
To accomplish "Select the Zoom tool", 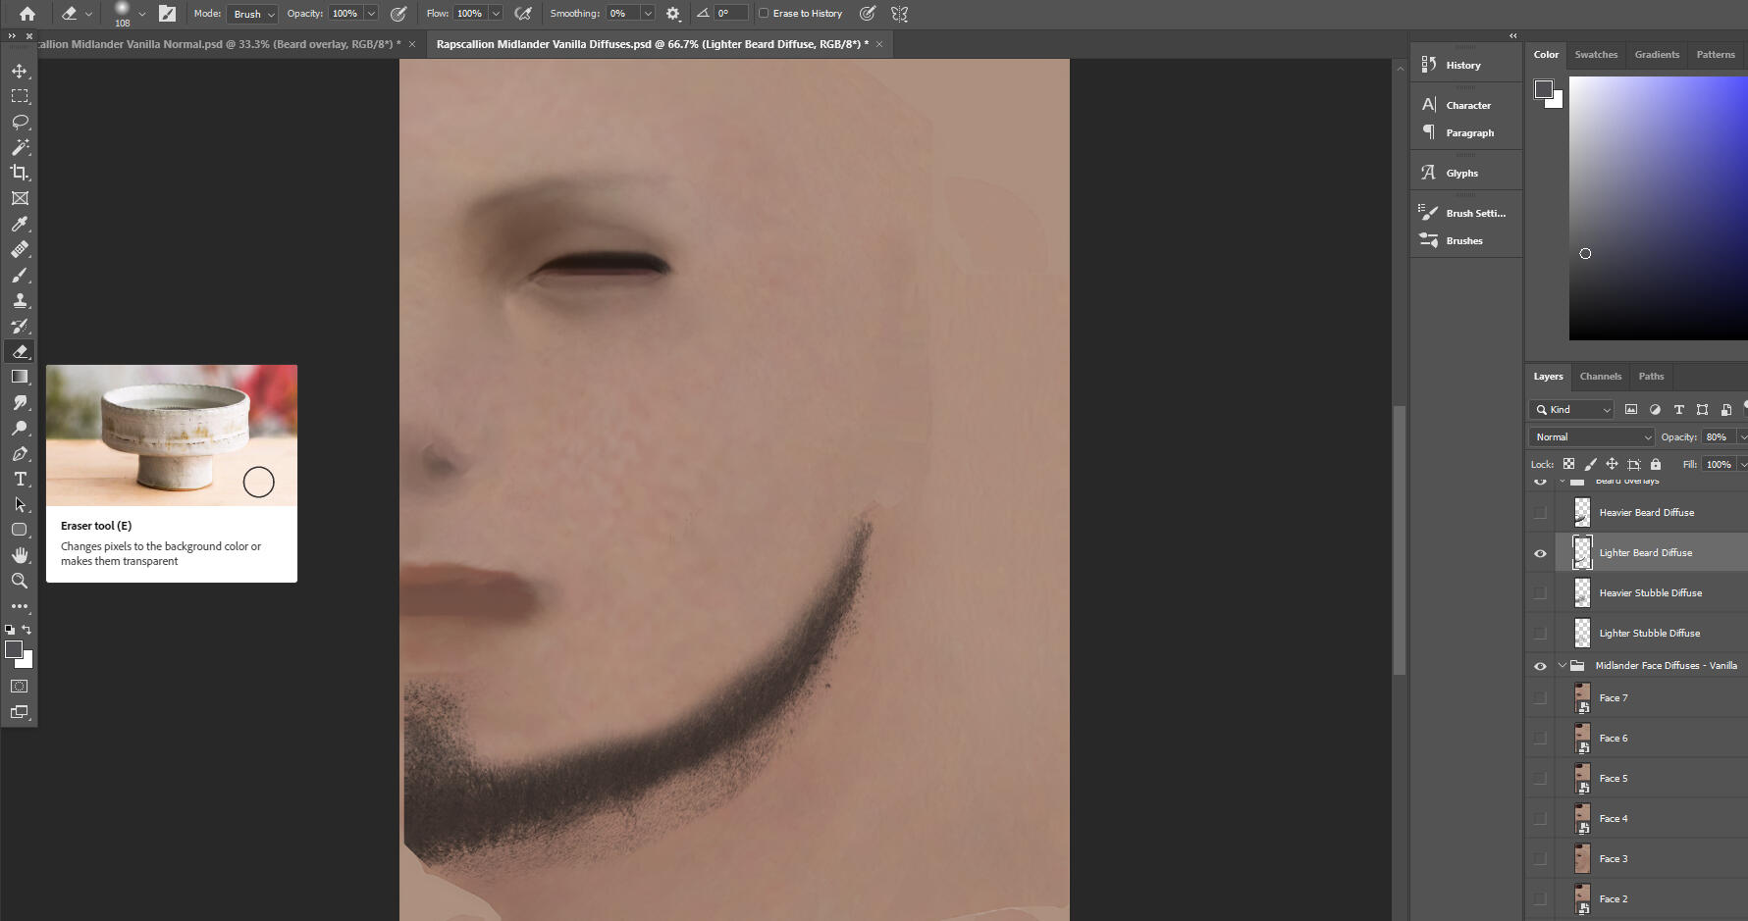I will click(x=20, y=580).
